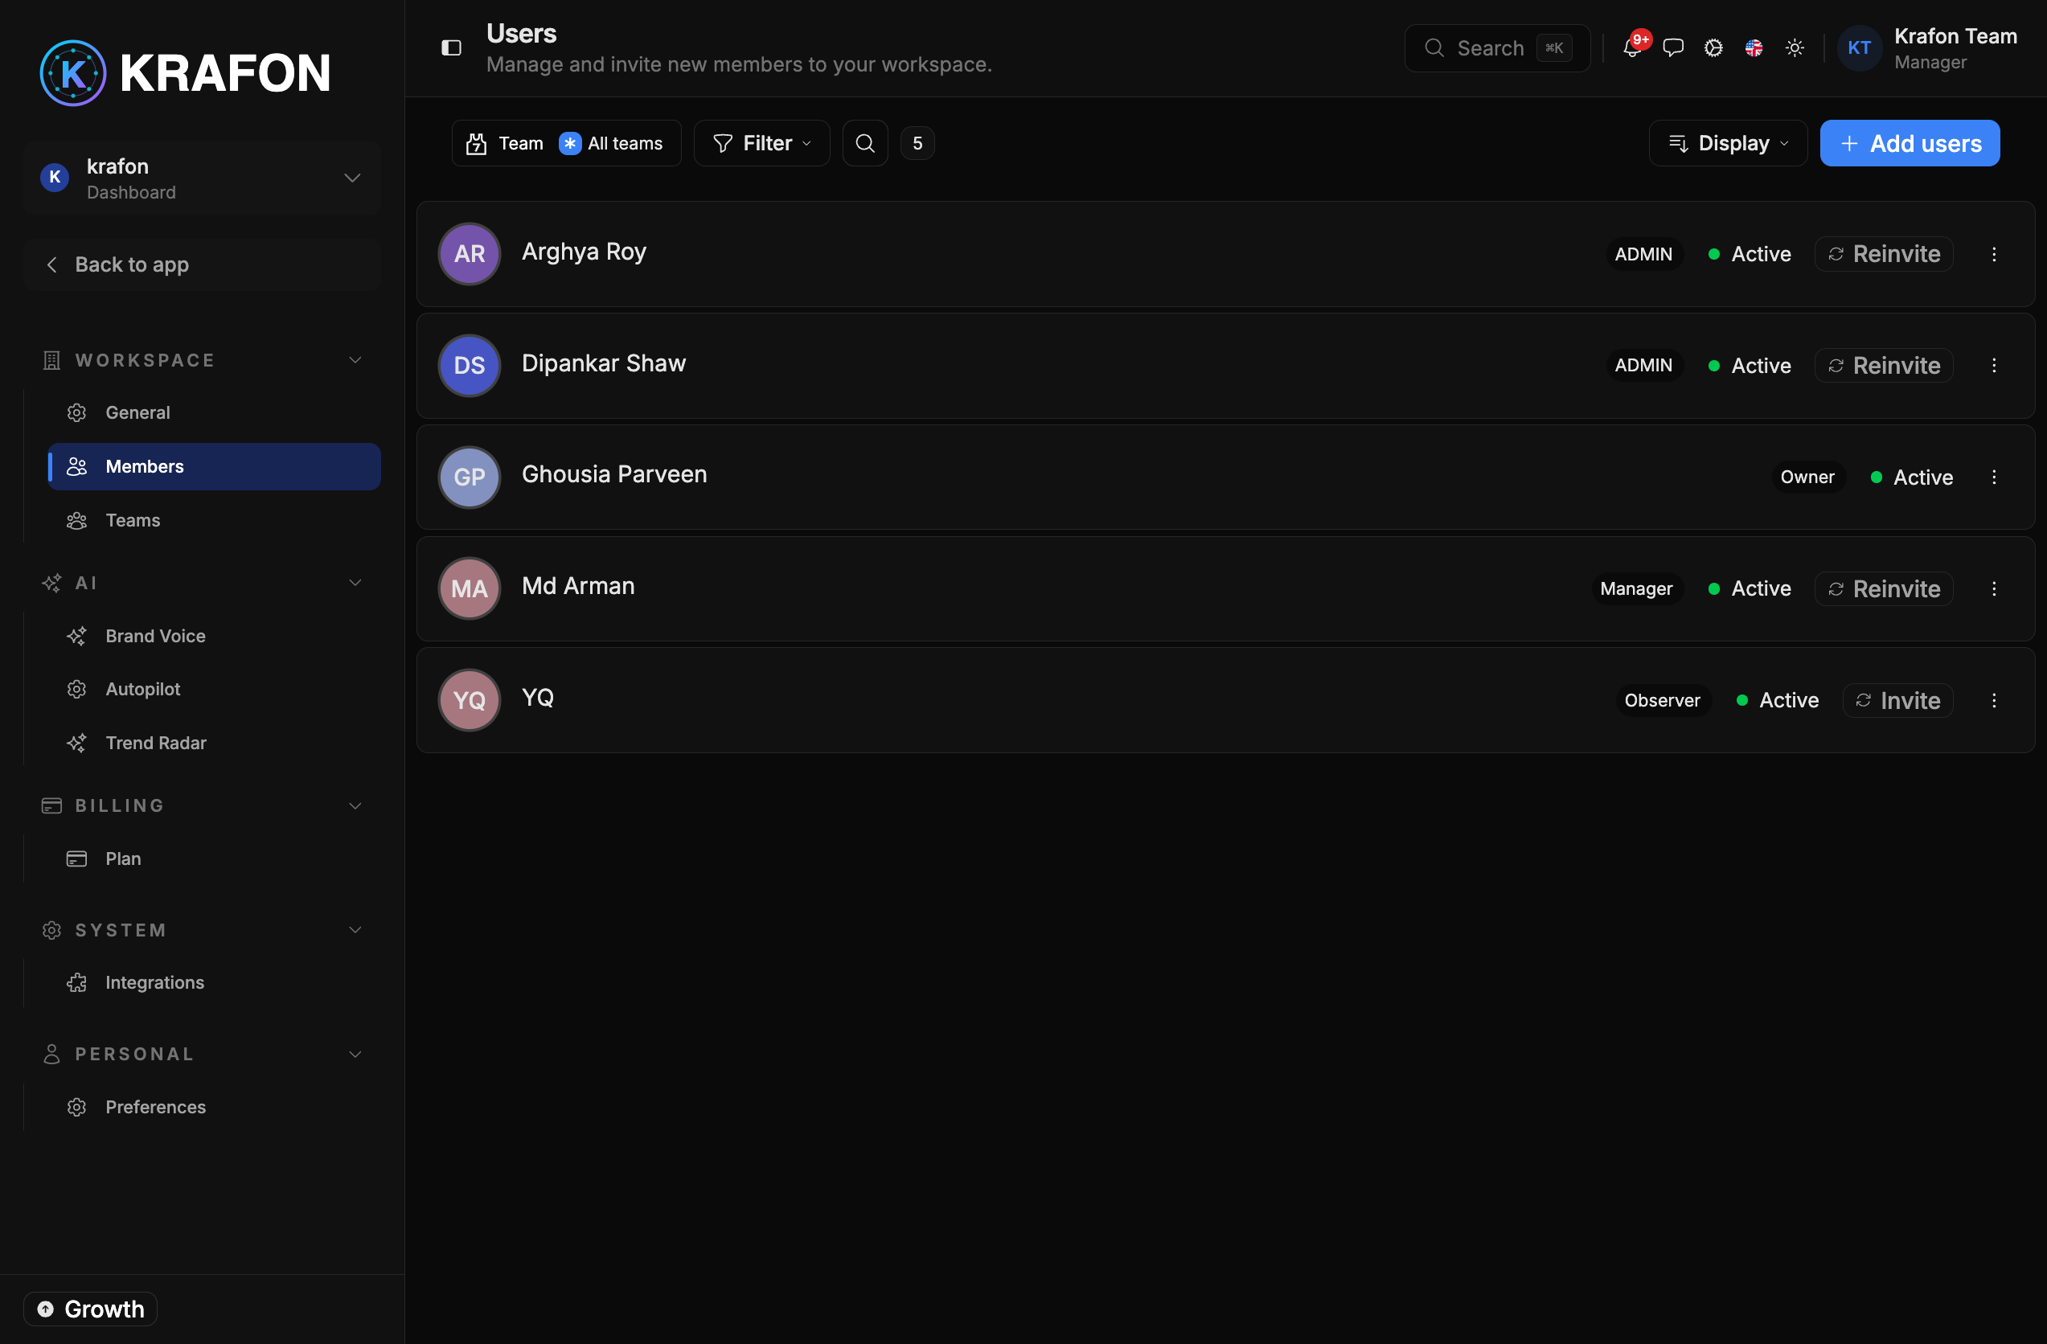Open the members search magnifier button

[865, 143]
